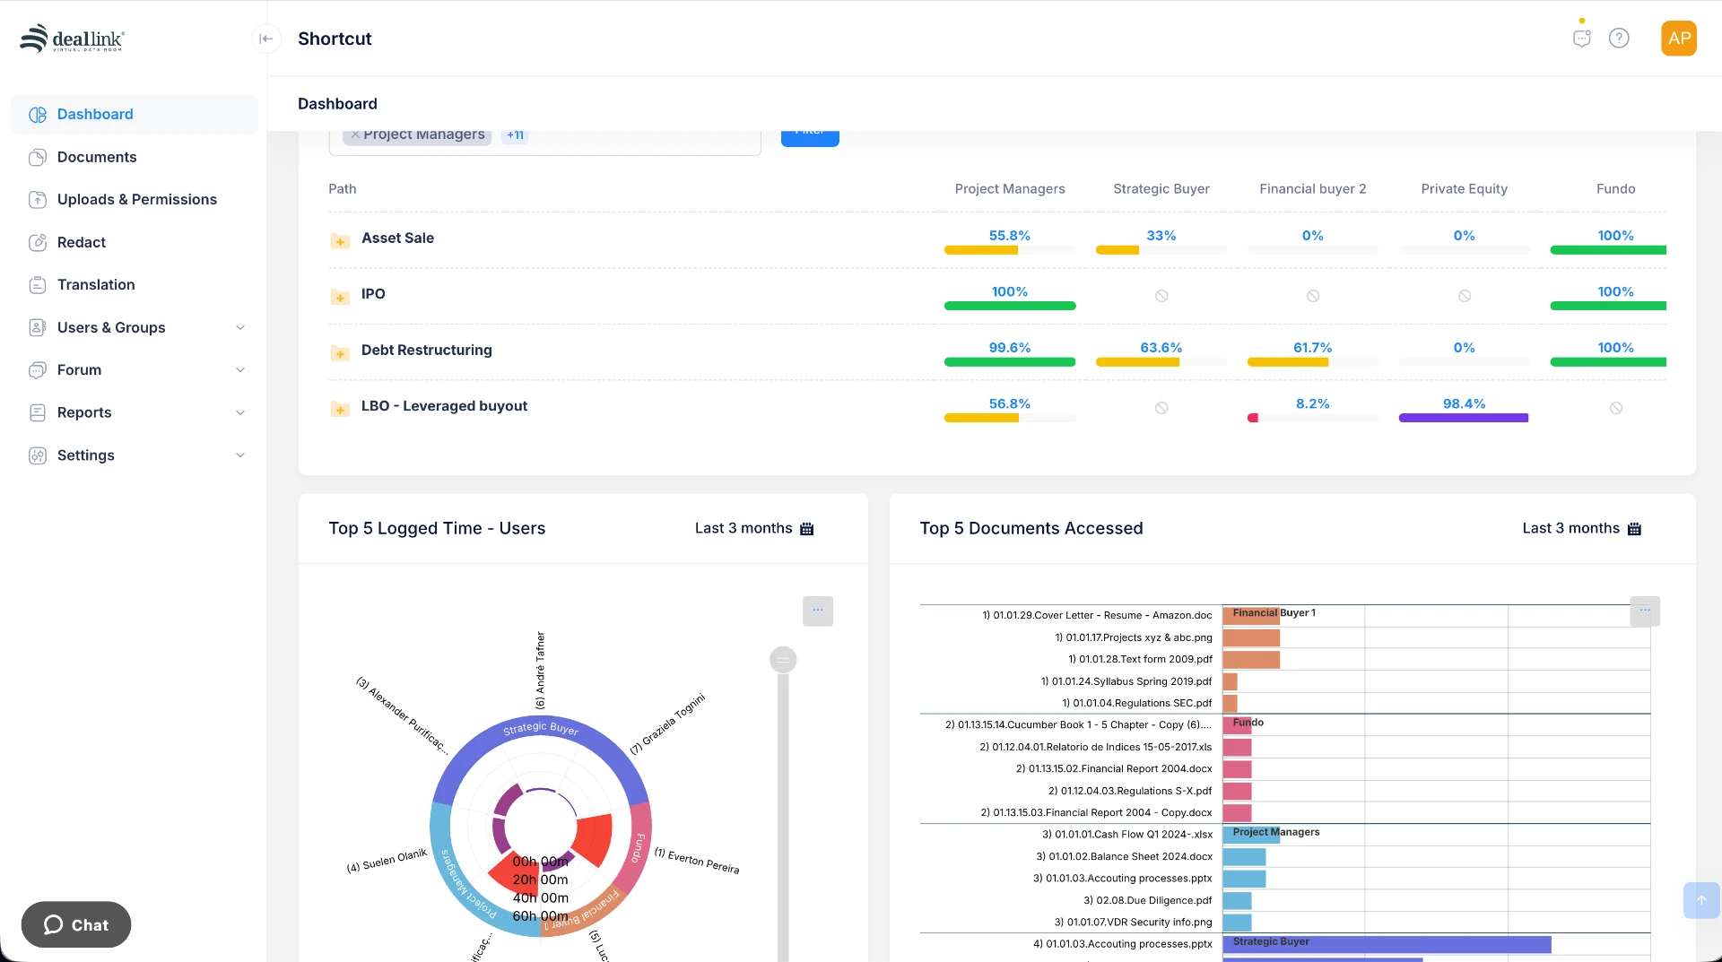This screenshot has width=1722, height=962.
Task: Click the Redact sidebar icon
Action: pyautogui.click(x=38, y=242)
